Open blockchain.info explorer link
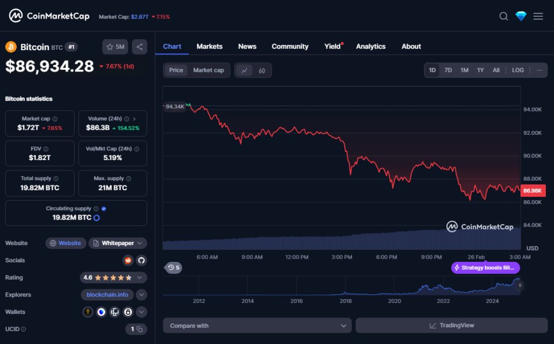Screen dimensions: 554x344 [107, 295]
